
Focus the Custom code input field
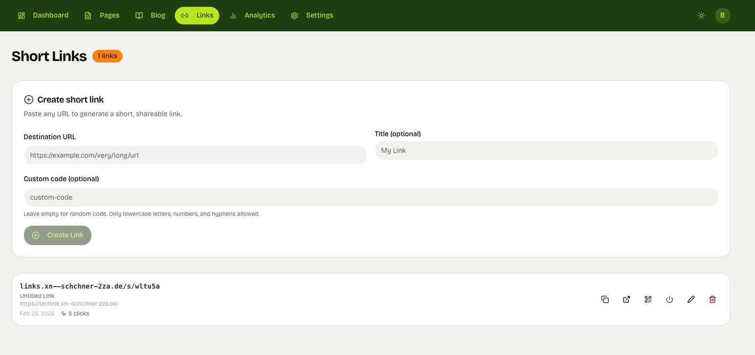pos(371,197)
